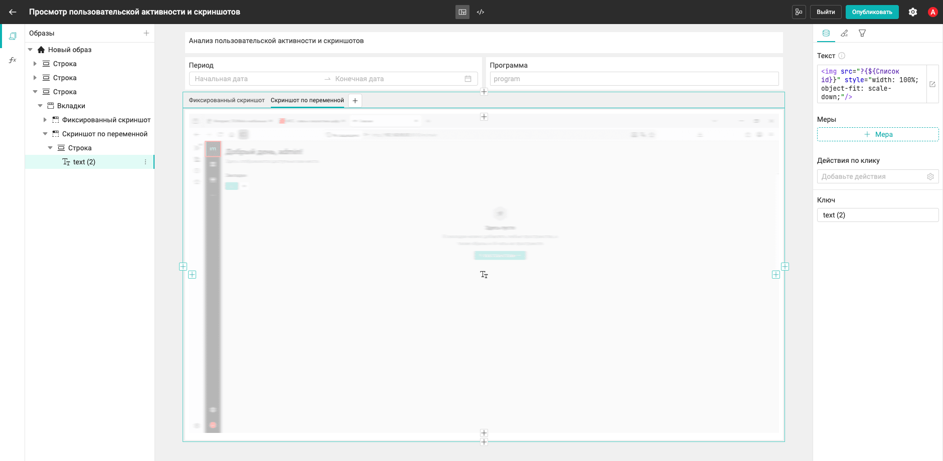Expand Фиксированный скриншот tree node

pos(45,120)
